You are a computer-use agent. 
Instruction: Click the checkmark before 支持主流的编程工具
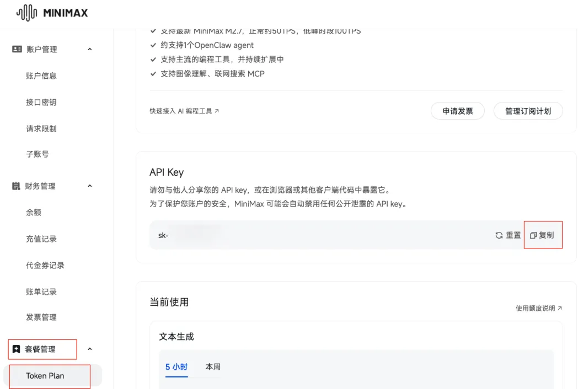tap(153, 60)
